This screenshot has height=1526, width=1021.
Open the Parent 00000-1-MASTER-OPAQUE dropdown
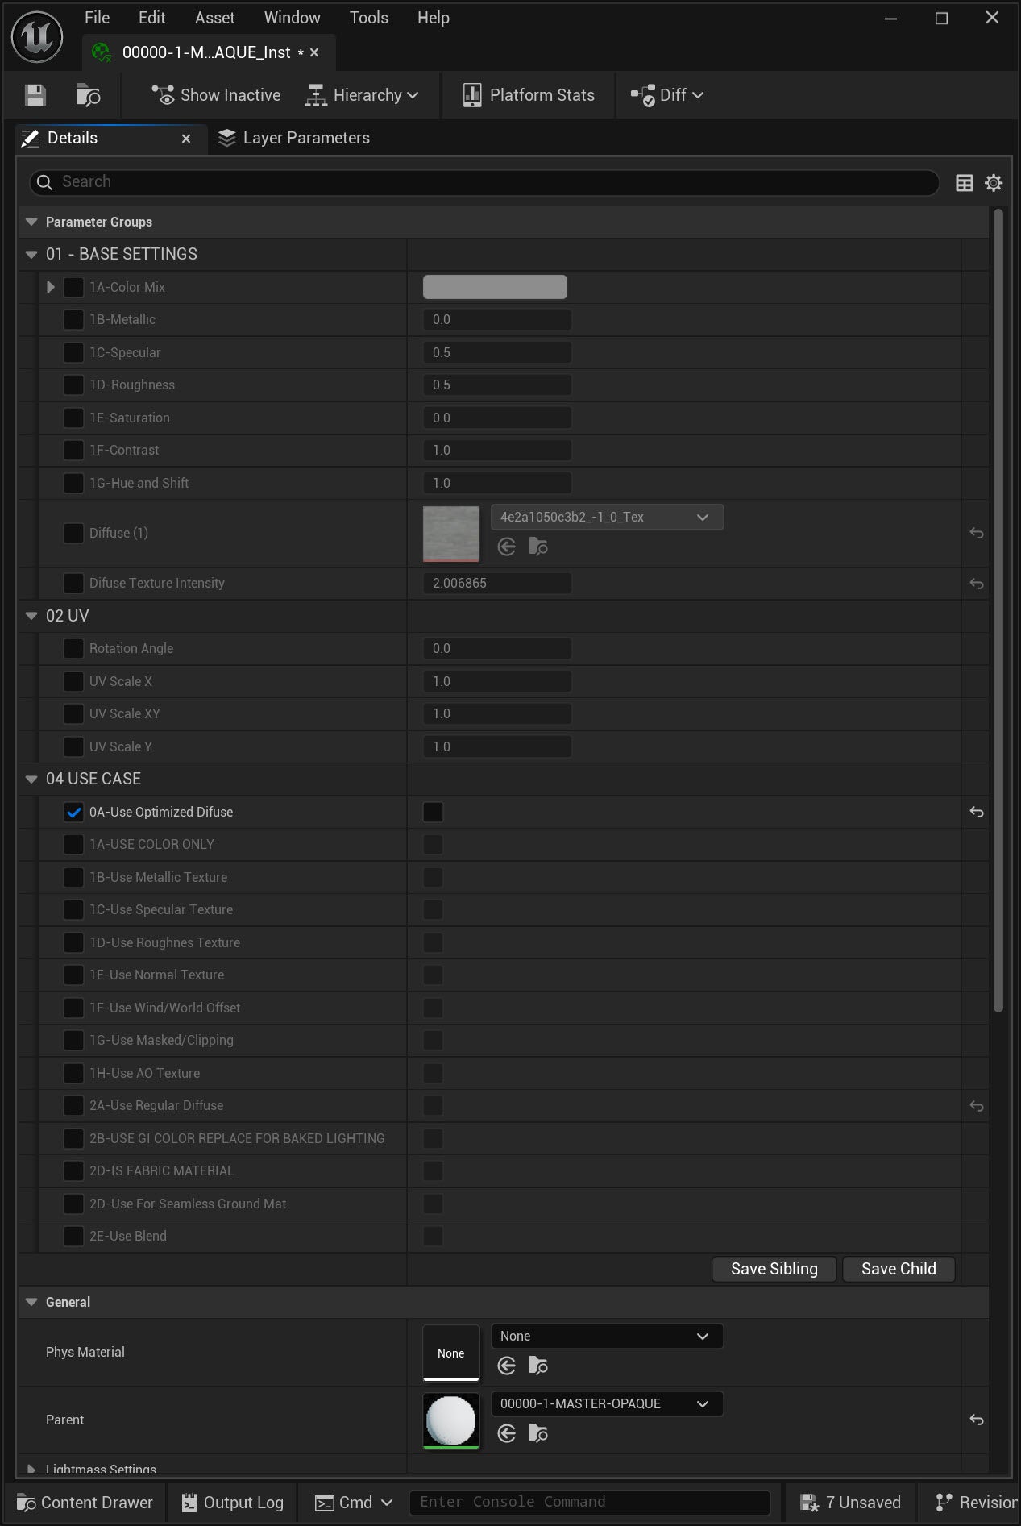tap(607, 1404)
